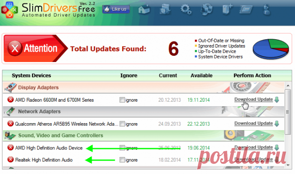Click the device list scrollbar thumb

[x=288, y=112]
